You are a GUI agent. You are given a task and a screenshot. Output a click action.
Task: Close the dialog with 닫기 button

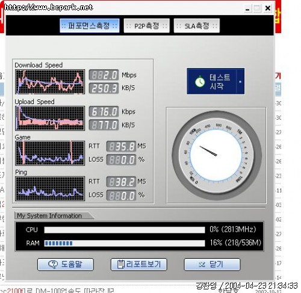tap(212, 264)
